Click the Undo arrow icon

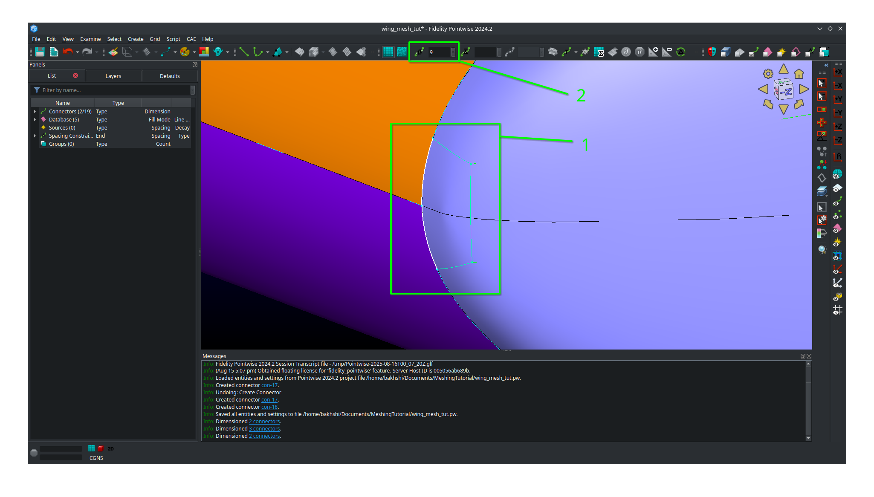coord(68,52)
